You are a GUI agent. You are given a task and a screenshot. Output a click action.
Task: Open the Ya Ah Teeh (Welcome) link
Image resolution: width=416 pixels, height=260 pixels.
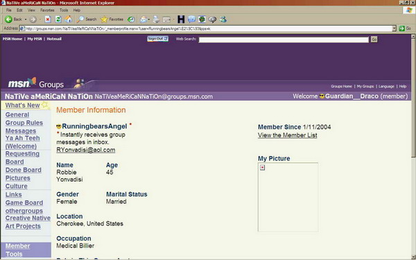(x=23, y=142)
